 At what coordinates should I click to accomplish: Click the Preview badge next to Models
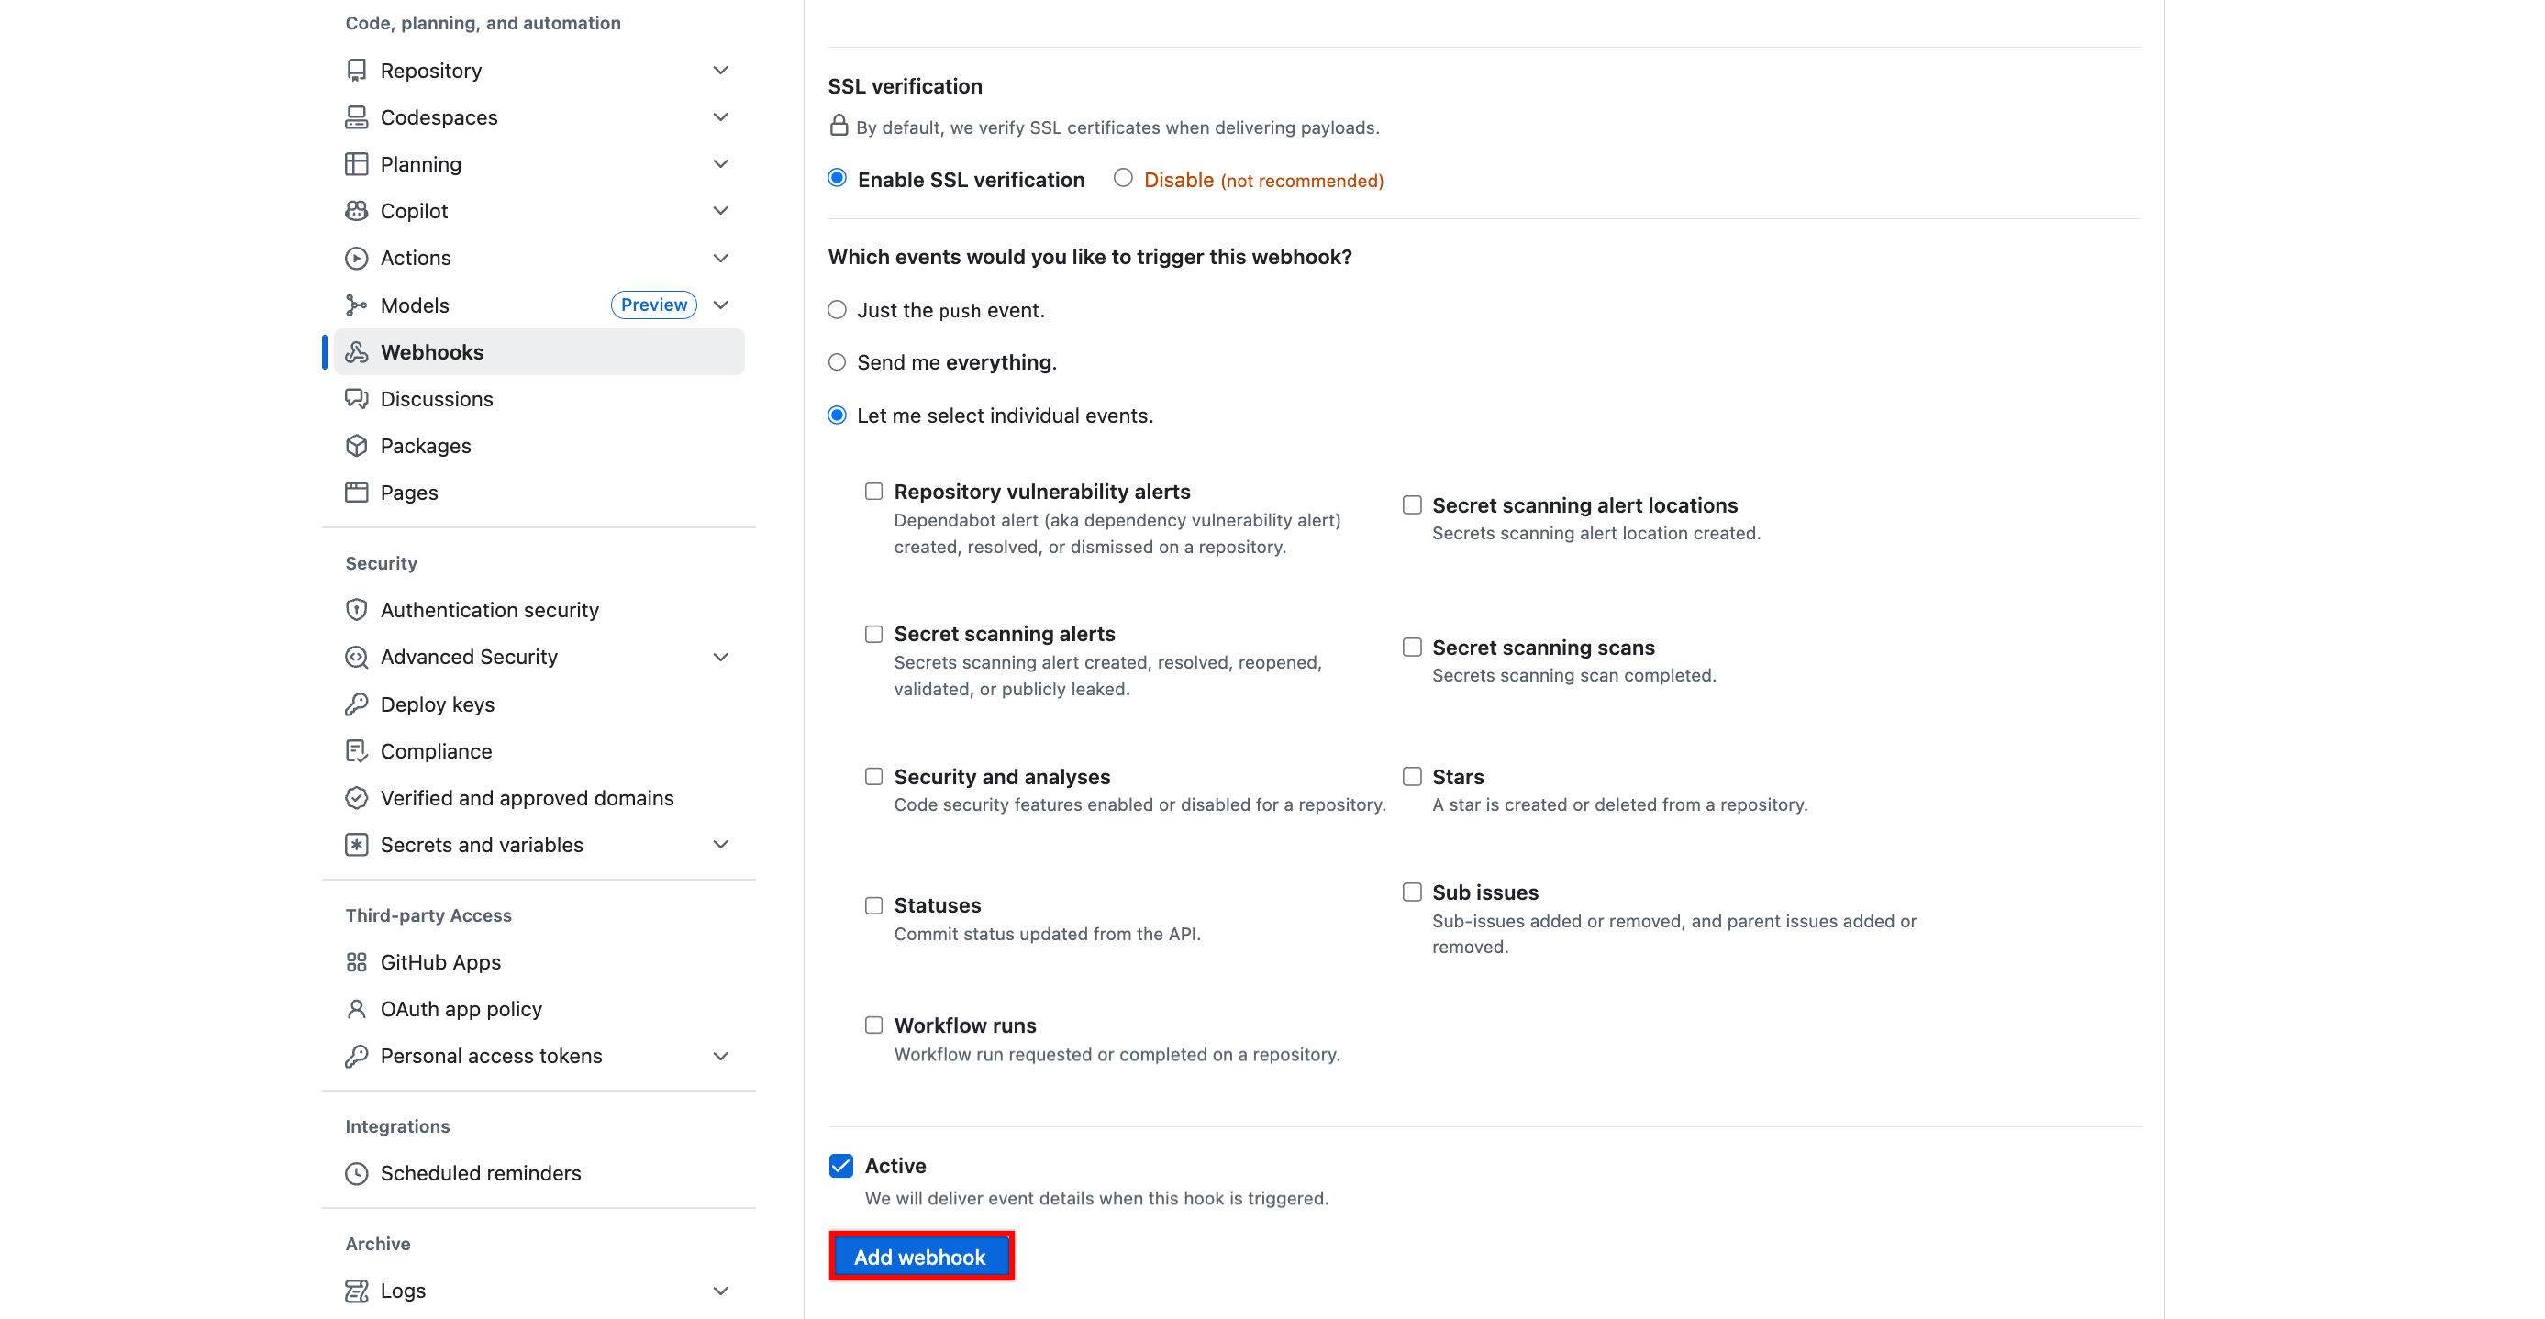[x=654, y=305]
